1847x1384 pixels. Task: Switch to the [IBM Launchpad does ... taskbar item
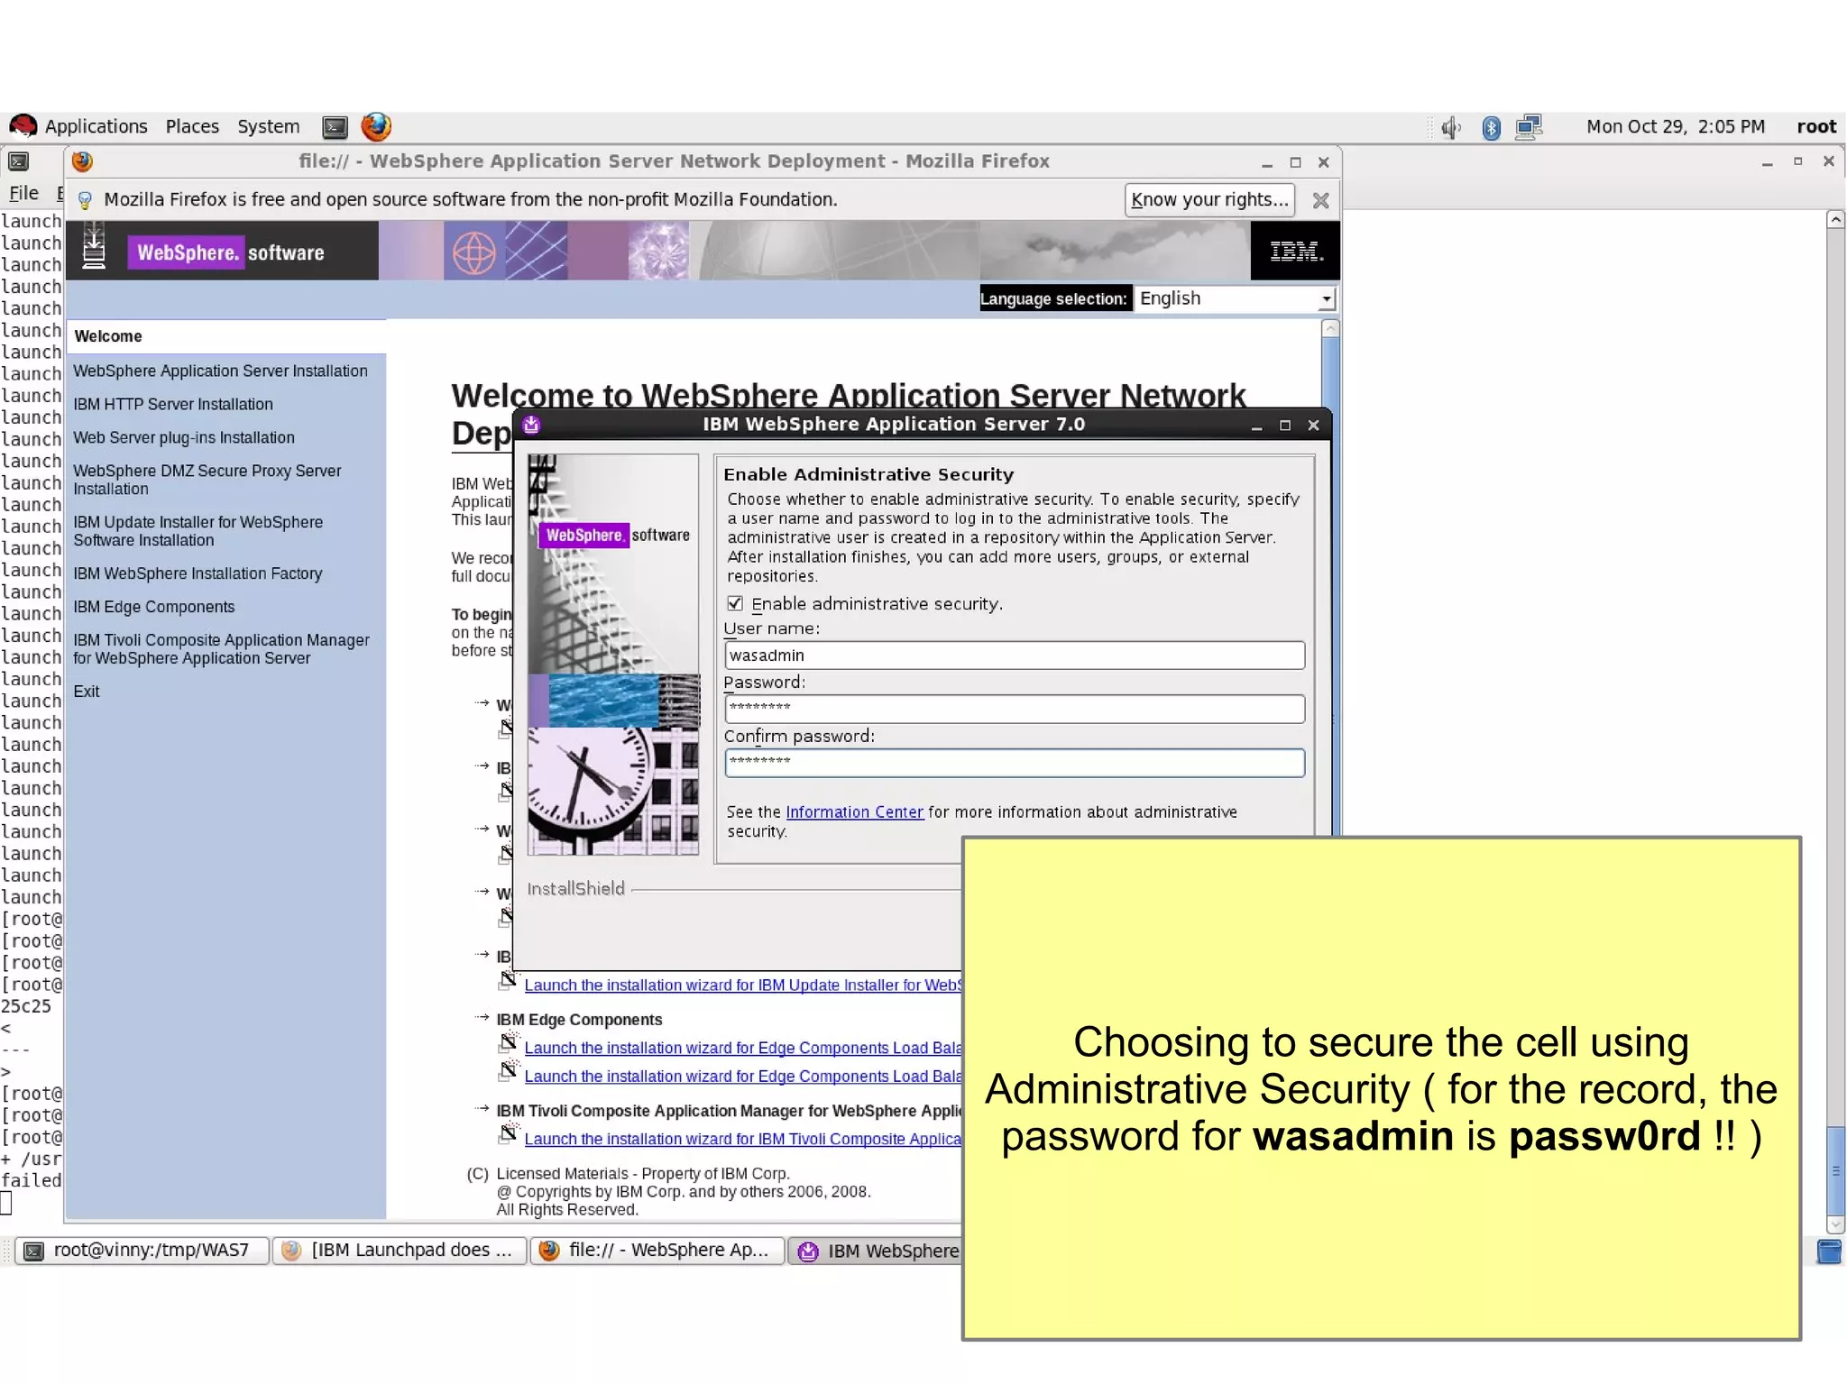pyautogui.click(x=399, y=1251)
